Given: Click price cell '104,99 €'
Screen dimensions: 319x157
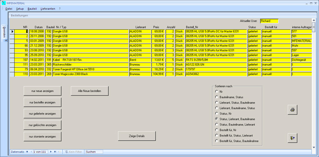Looking at the screenshot, I should pyautogui.click(x=158, y=74).
